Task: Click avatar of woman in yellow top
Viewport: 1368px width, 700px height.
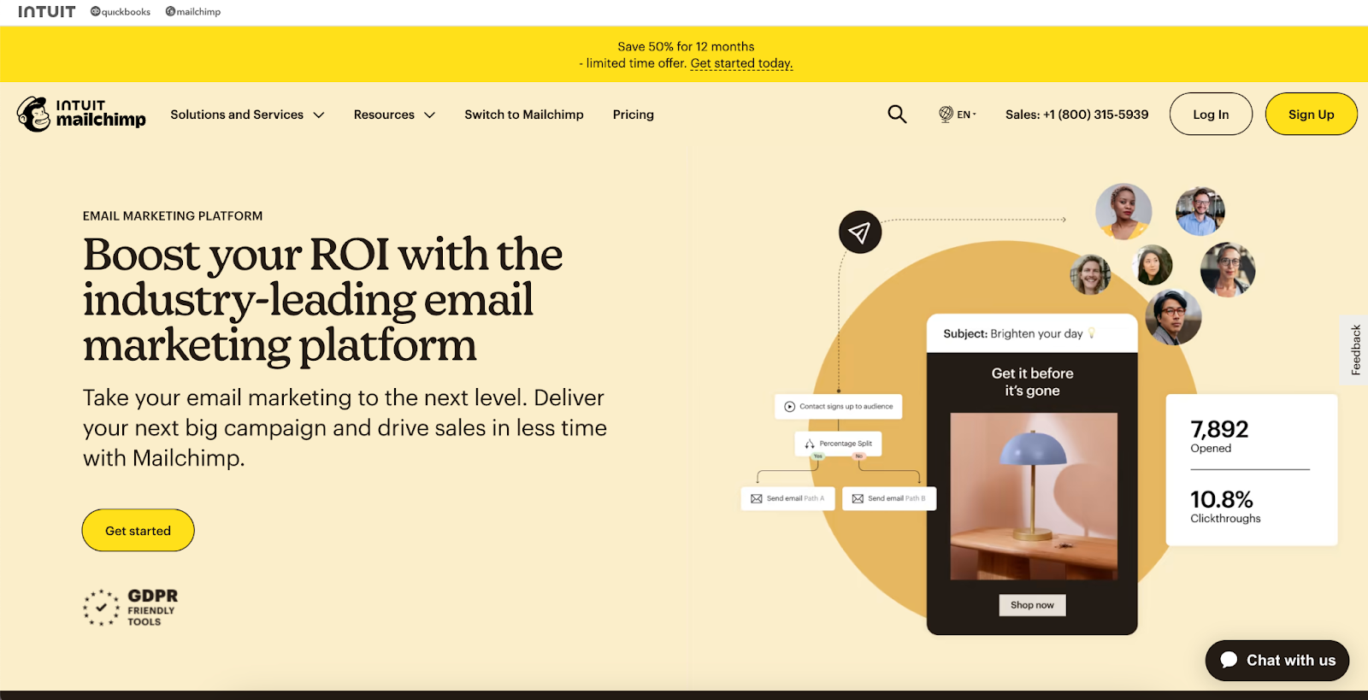Action: [x=1123, y=211]
